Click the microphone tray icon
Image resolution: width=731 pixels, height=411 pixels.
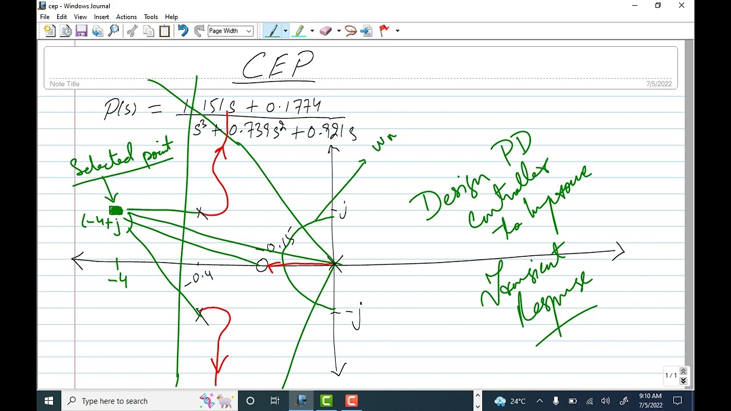click(x=556, y=401)
